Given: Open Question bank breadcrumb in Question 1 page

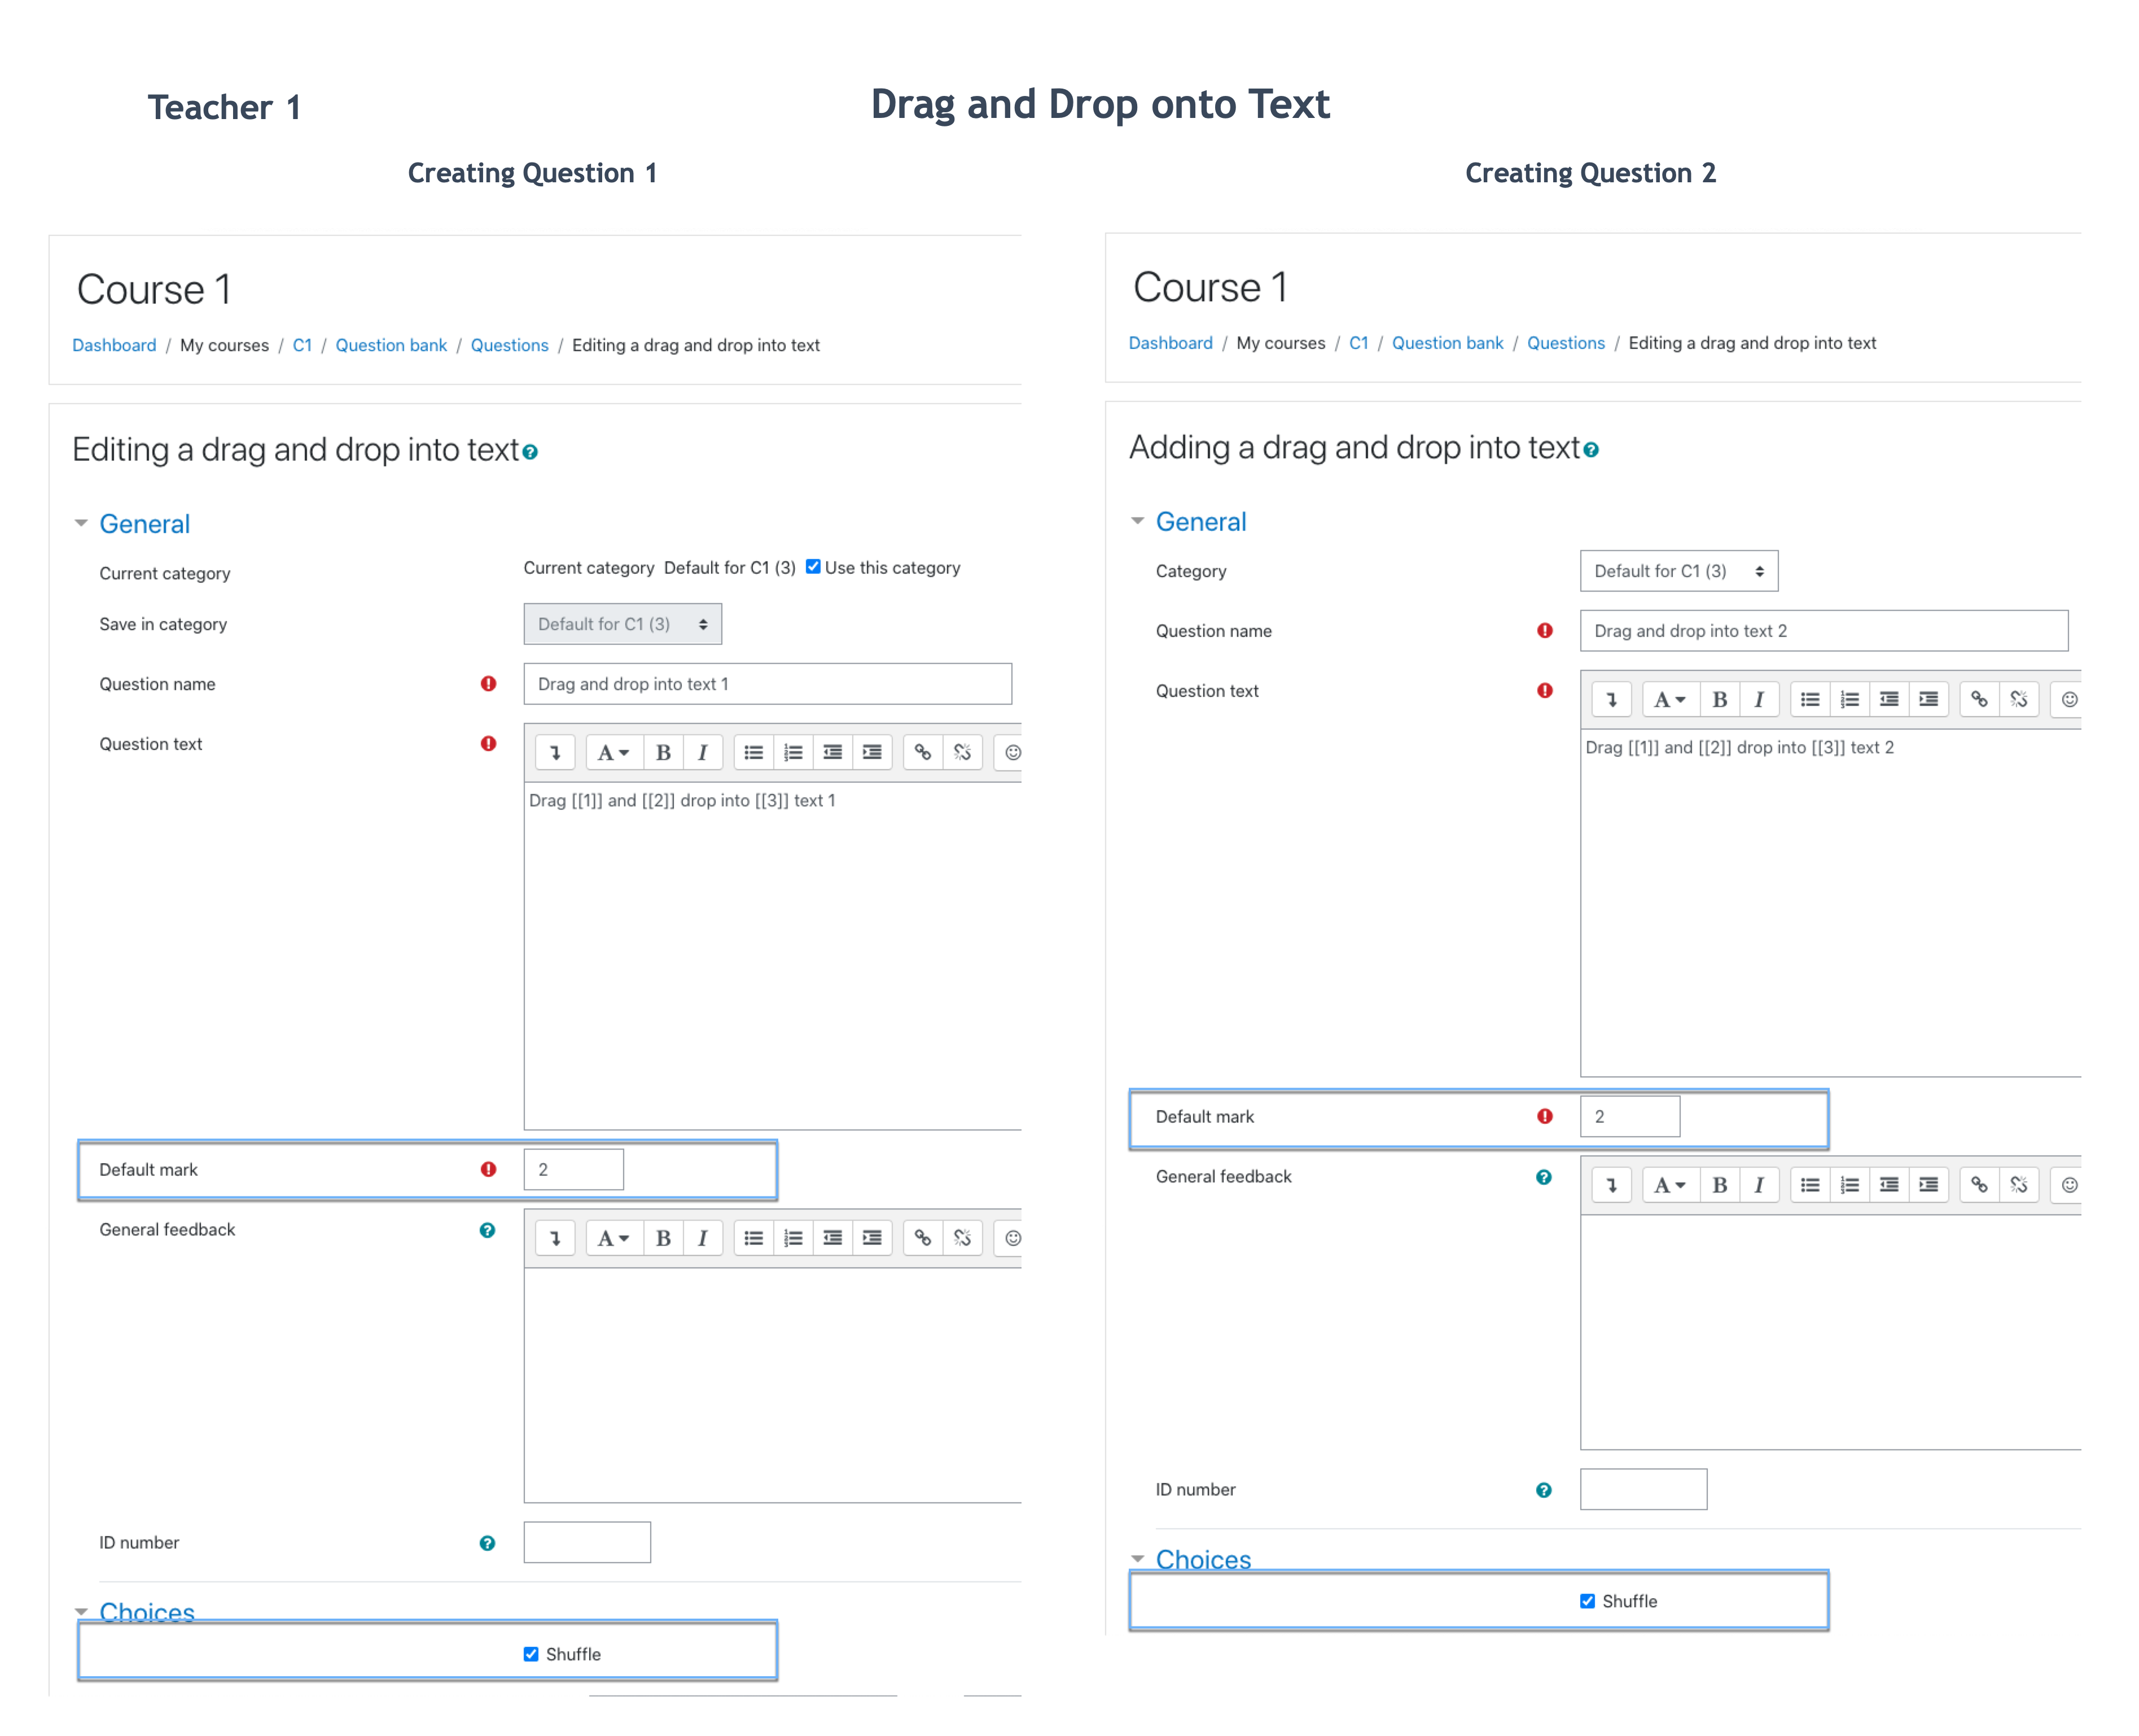Looking at the screenshot, I should (391, 345).
